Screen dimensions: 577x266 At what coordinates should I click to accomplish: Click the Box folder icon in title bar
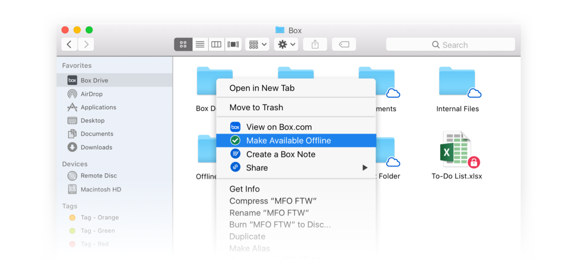[x=280, y=30]
